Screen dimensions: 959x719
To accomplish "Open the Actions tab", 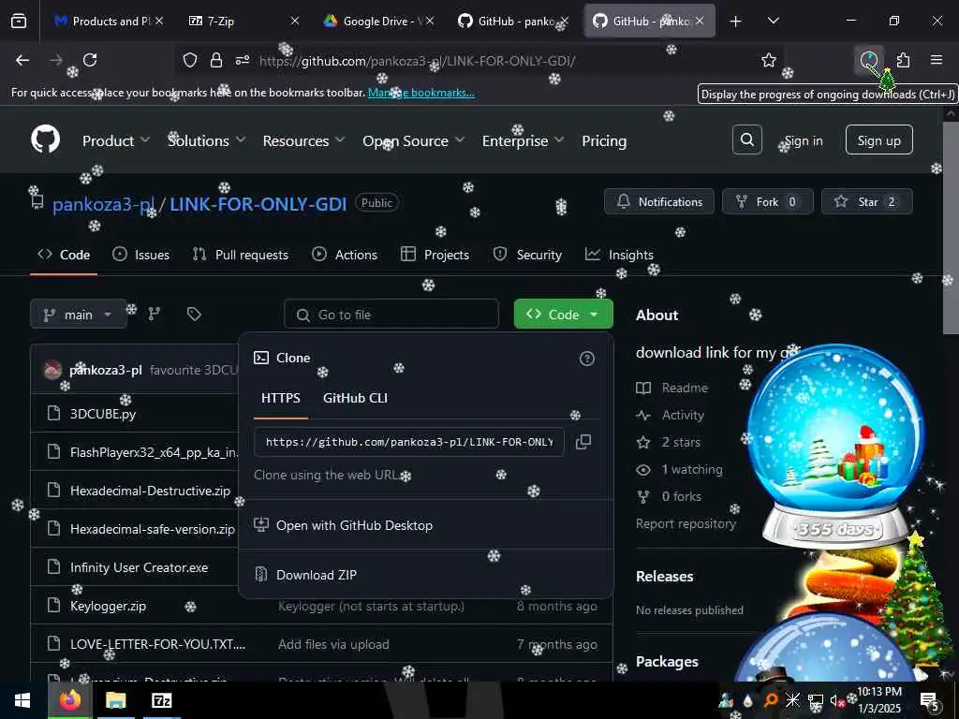I will pos(345,255).
